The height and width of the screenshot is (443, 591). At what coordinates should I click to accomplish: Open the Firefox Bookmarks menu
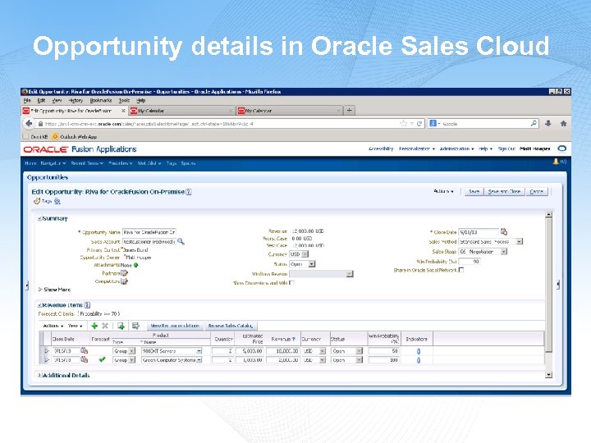coord(101,101)
